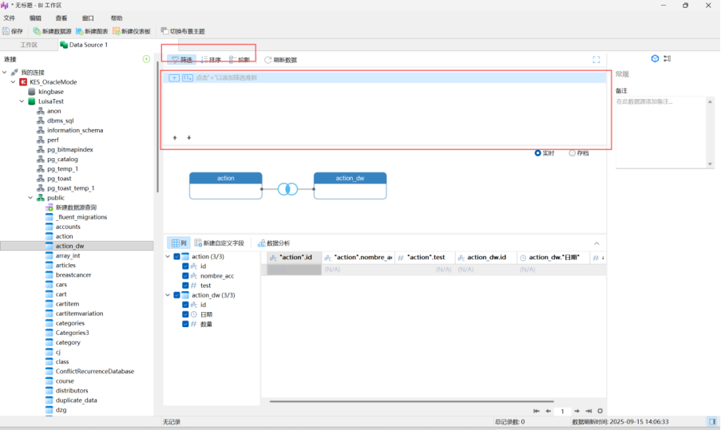The image size is (721, 430).
Task: Go to the last page of records
Action: [588, 411]
